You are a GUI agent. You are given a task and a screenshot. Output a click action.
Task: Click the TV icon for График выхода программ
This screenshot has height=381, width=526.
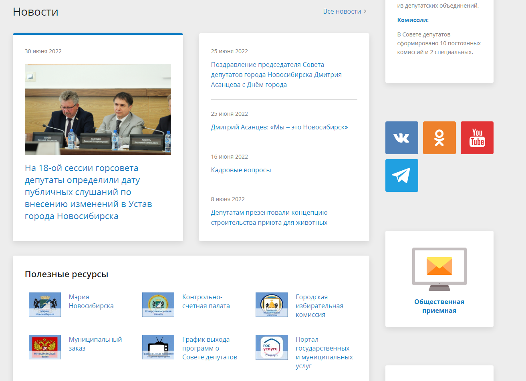158,347
